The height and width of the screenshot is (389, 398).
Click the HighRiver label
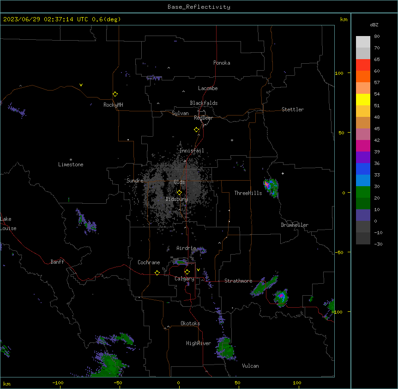pyautogui.click(x=199, y=343)
